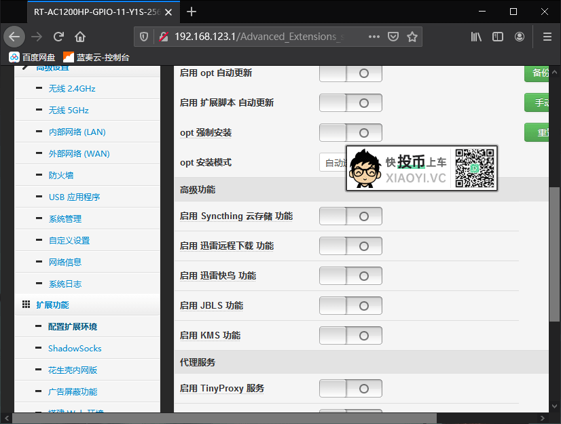Open 网络信息 in sidebar

[x=65, y=263]
